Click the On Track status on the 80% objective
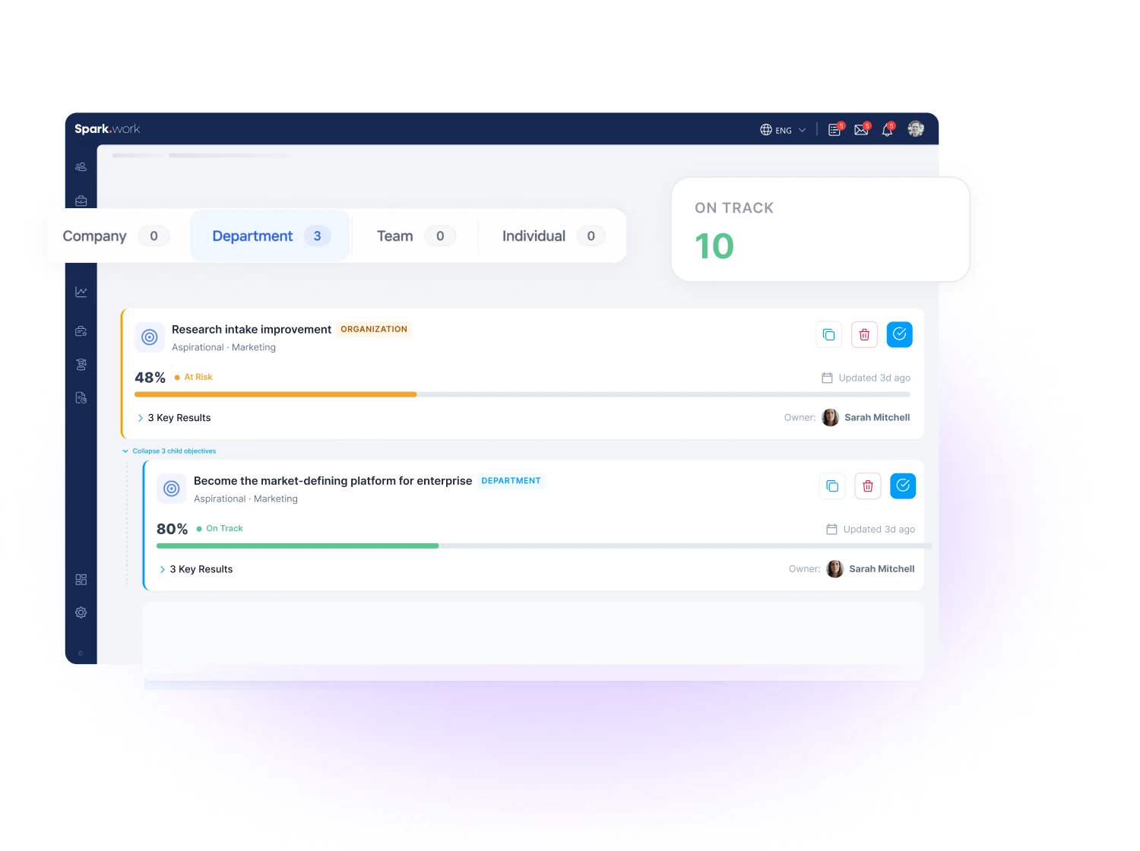The width and height of the screenshot is (1140, 851). (220, 528)
